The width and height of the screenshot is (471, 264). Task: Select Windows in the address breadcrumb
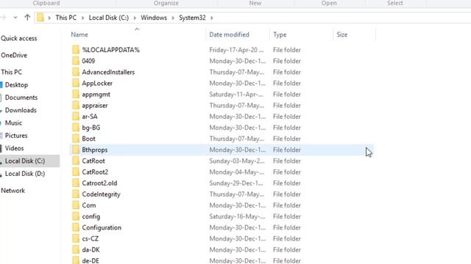click(154, 18)
